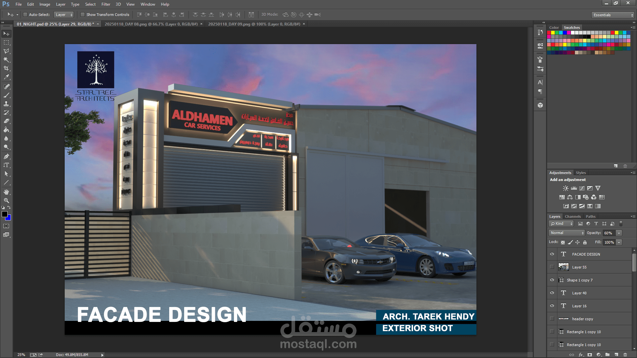Select the Paint Bucket tool
Screen dimensions: 637x358
pos(6,130)
